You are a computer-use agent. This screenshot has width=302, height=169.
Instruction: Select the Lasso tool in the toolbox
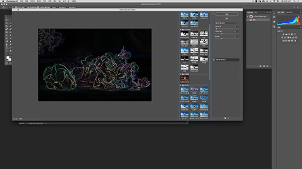[x=7, y=23]
